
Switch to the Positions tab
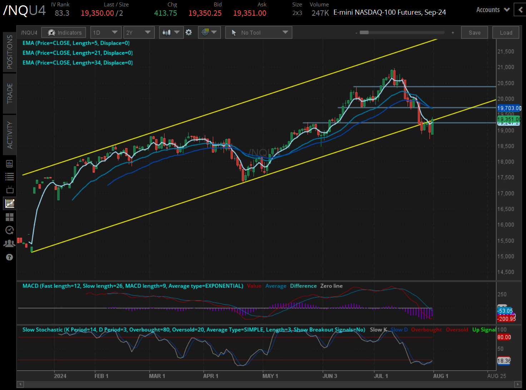10,52
